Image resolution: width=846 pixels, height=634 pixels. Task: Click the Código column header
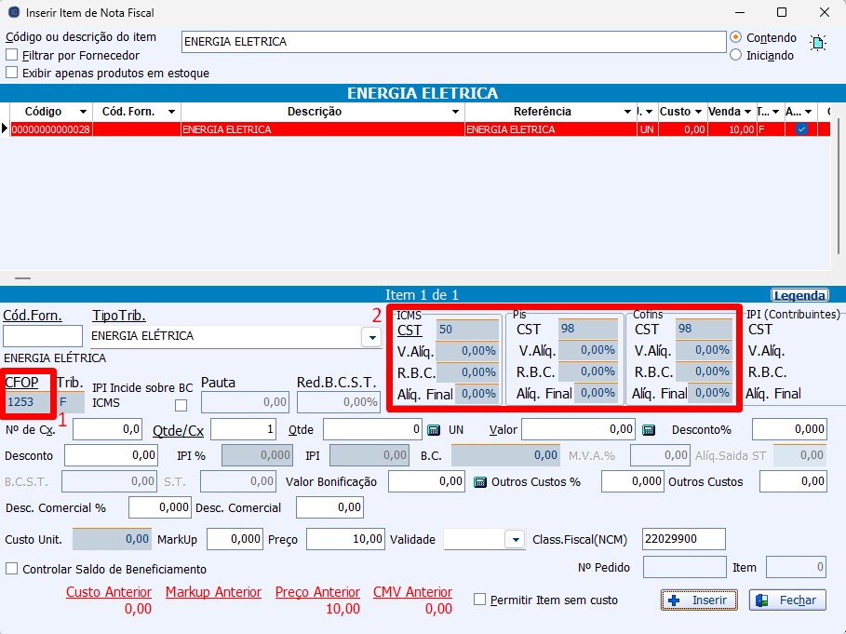tap(43, 112)
